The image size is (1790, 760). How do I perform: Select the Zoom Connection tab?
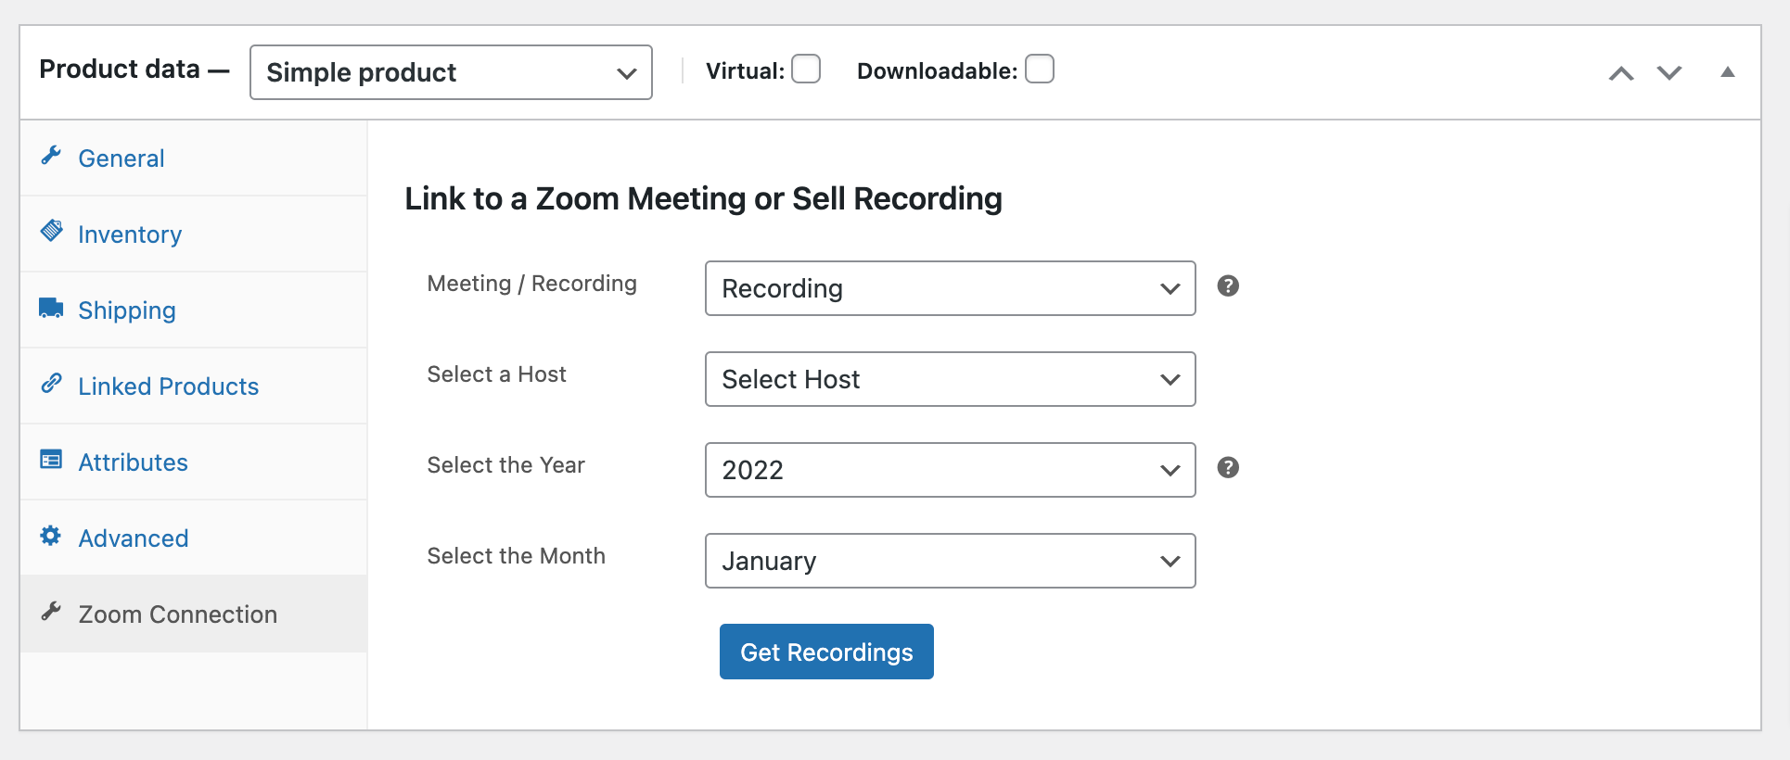(x=194, y=614)
